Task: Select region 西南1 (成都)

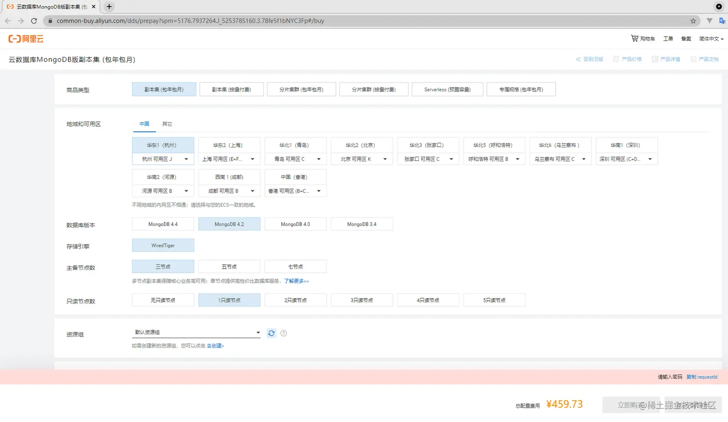Action: (229, 177)
